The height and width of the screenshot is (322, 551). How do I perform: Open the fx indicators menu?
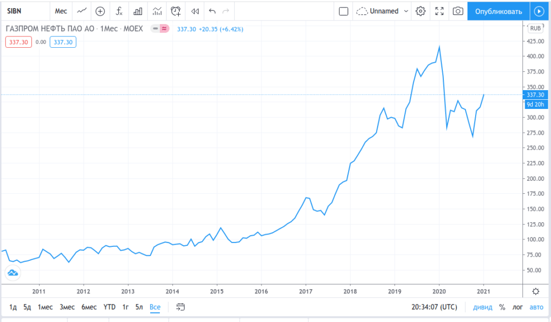[119, 11]
